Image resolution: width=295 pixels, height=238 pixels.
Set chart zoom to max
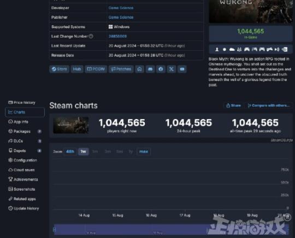[144, 151]
